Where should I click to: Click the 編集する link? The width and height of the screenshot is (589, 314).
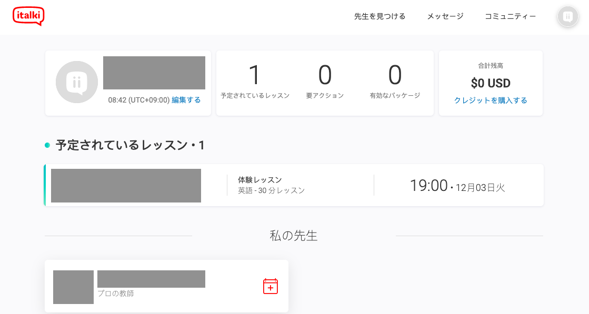coord(186,100)
